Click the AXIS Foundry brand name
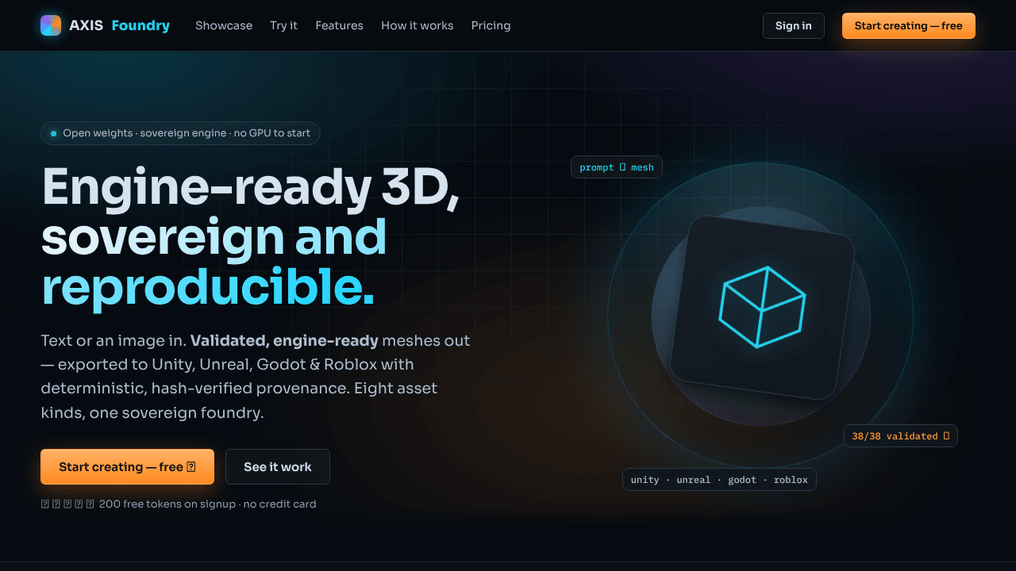This screenshot has width=1016, height=571. coord(119,25)
